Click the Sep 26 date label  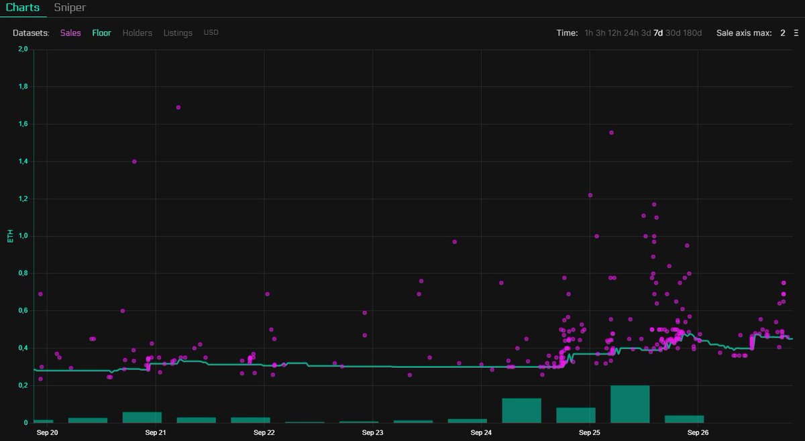click(698, 433)
